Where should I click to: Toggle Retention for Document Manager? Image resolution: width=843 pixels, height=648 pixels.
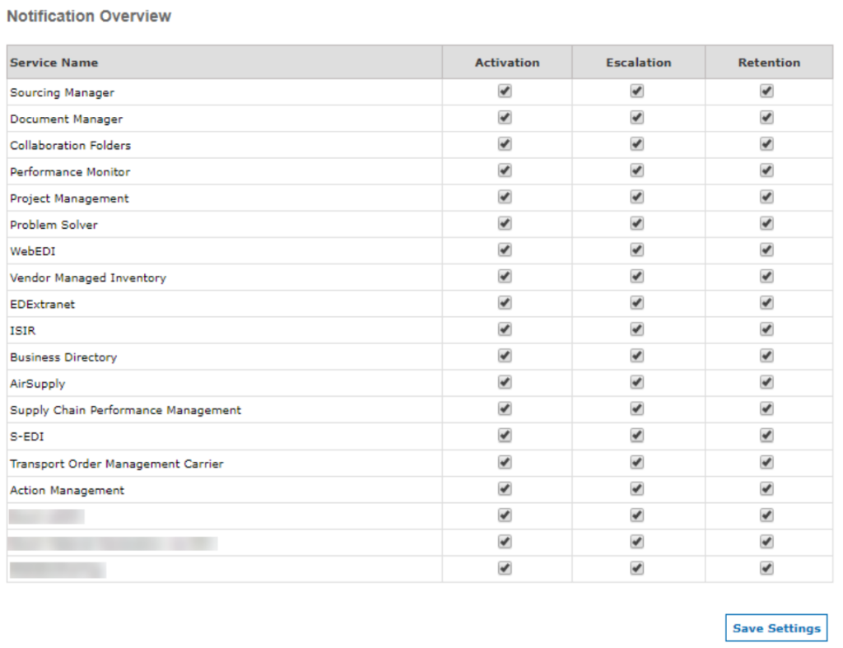766,117
